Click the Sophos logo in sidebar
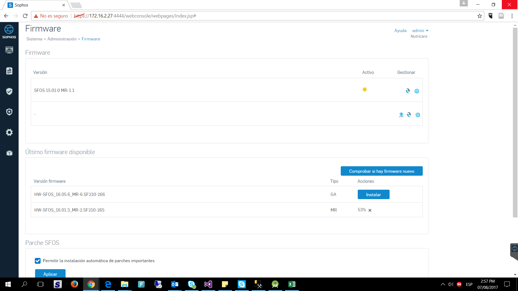Image resolution: width=518 pixels, height=291 pixels. (x=9, y=32)
